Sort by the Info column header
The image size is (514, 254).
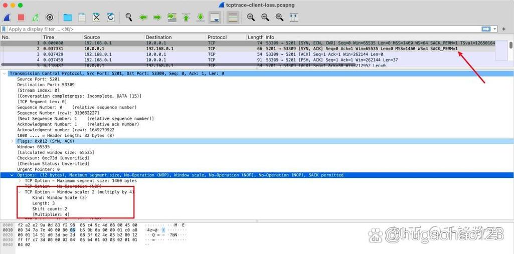click(x=385, y=37)
